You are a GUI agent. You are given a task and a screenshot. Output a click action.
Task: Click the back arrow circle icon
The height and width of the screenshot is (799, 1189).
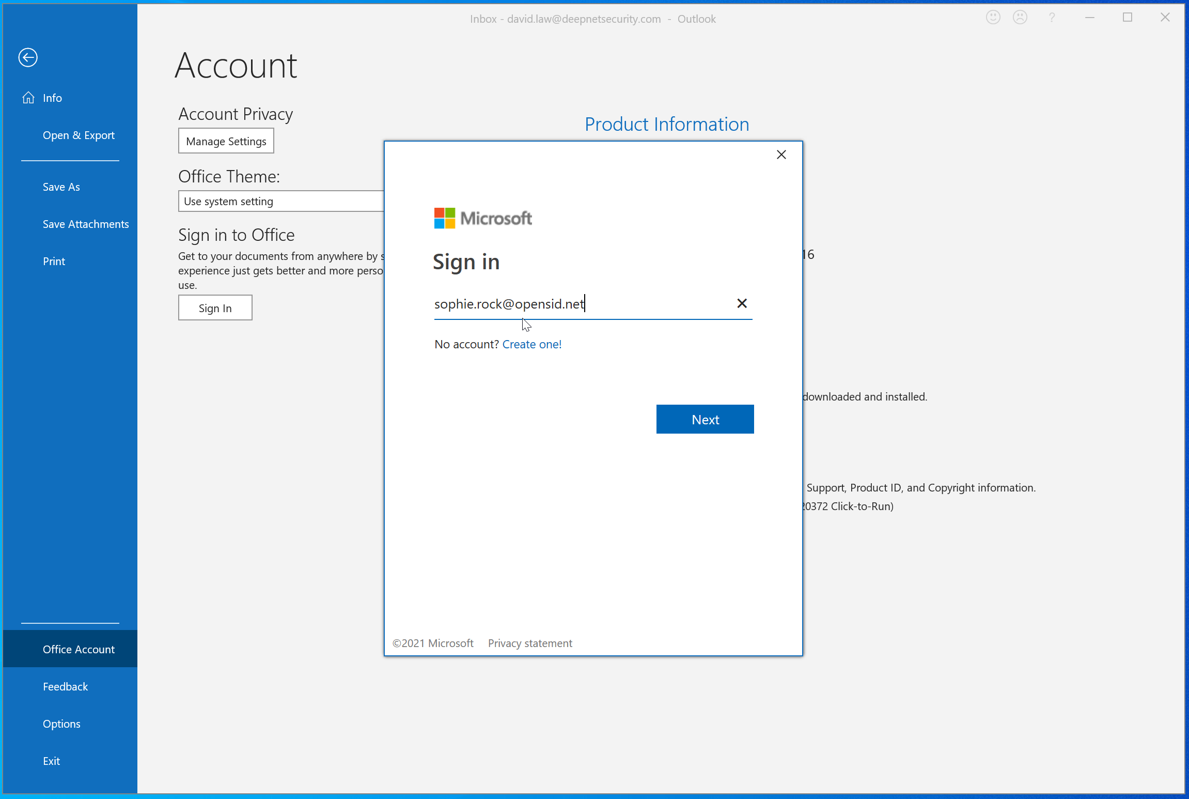pyautogui.click(x=28, y=57)
